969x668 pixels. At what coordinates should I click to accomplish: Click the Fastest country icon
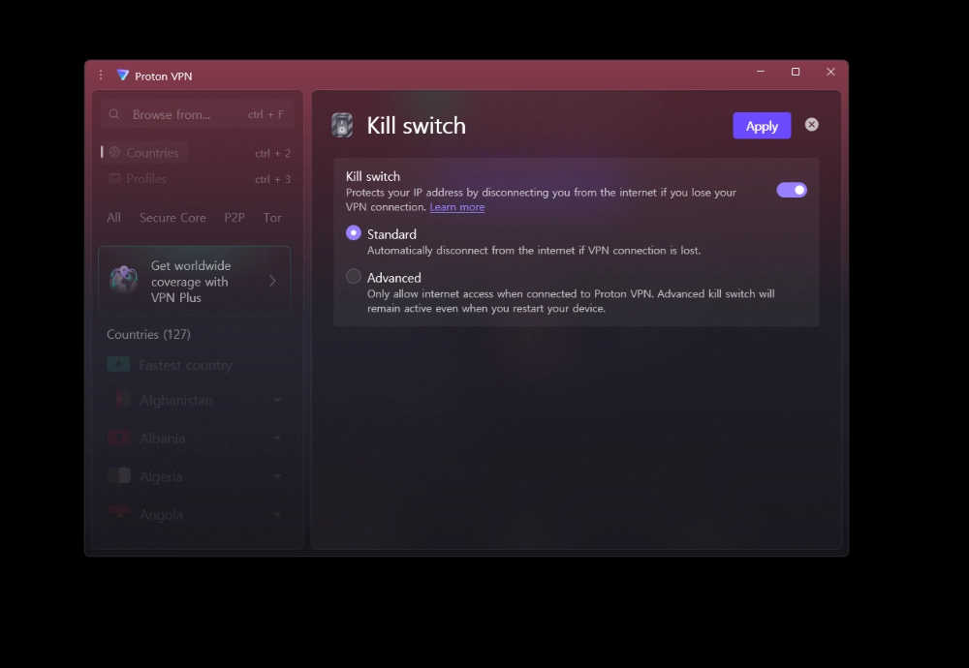pyautogui.click(x=118, y=365)
